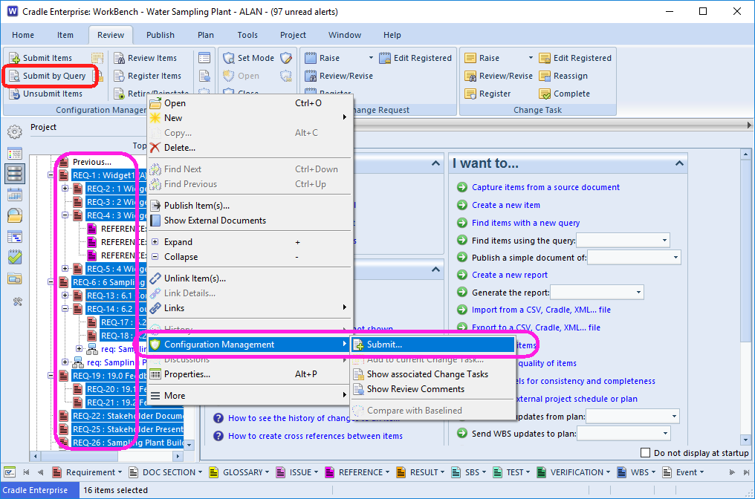Click the tools wrench icon in sidebar
This screenshot has height=499, width=755.
17,301
